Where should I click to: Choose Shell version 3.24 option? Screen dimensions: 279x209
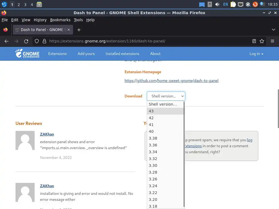(165, 186)
